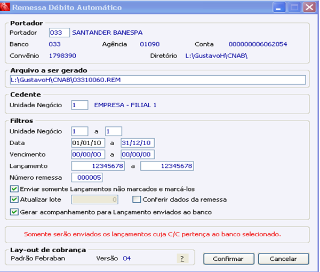
Task: Enable Conferir dados da remessa checkbox
Action: (x=137, y=199)
